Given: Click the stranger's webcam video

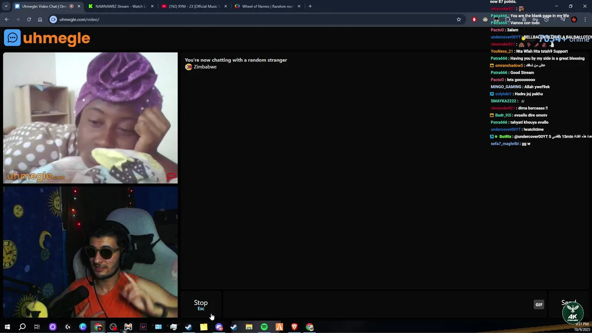Looking at the screenshot, I should (x=90, y=118).
